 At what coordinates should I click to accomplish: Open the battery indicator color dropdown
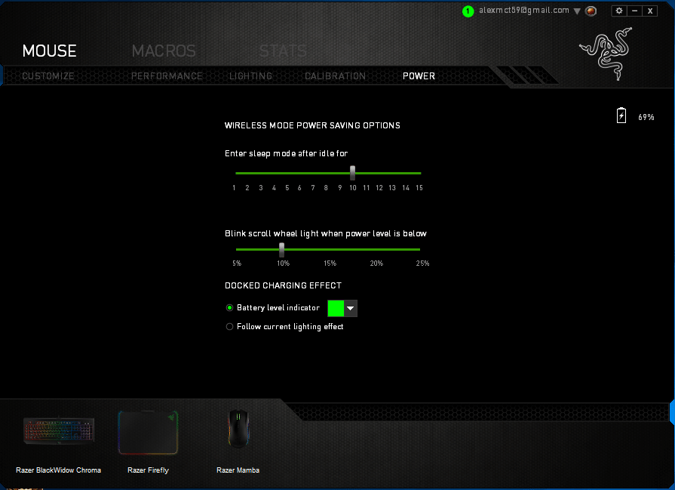pyautogui.click(x=351, y=308)
